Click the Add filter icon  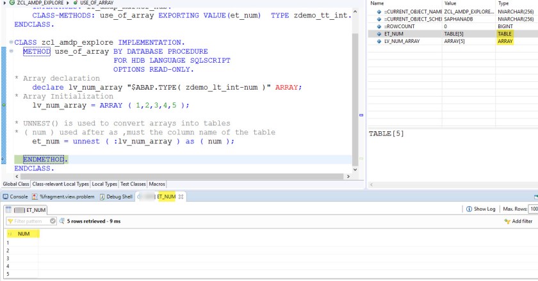[507, 221]
